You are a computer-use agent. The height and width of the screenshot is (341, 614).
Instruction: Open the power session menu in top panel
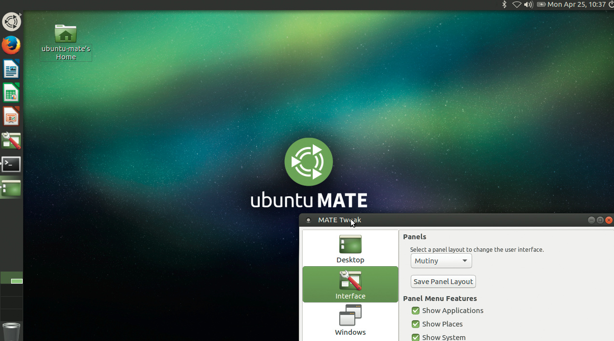[x=610, y=4]
